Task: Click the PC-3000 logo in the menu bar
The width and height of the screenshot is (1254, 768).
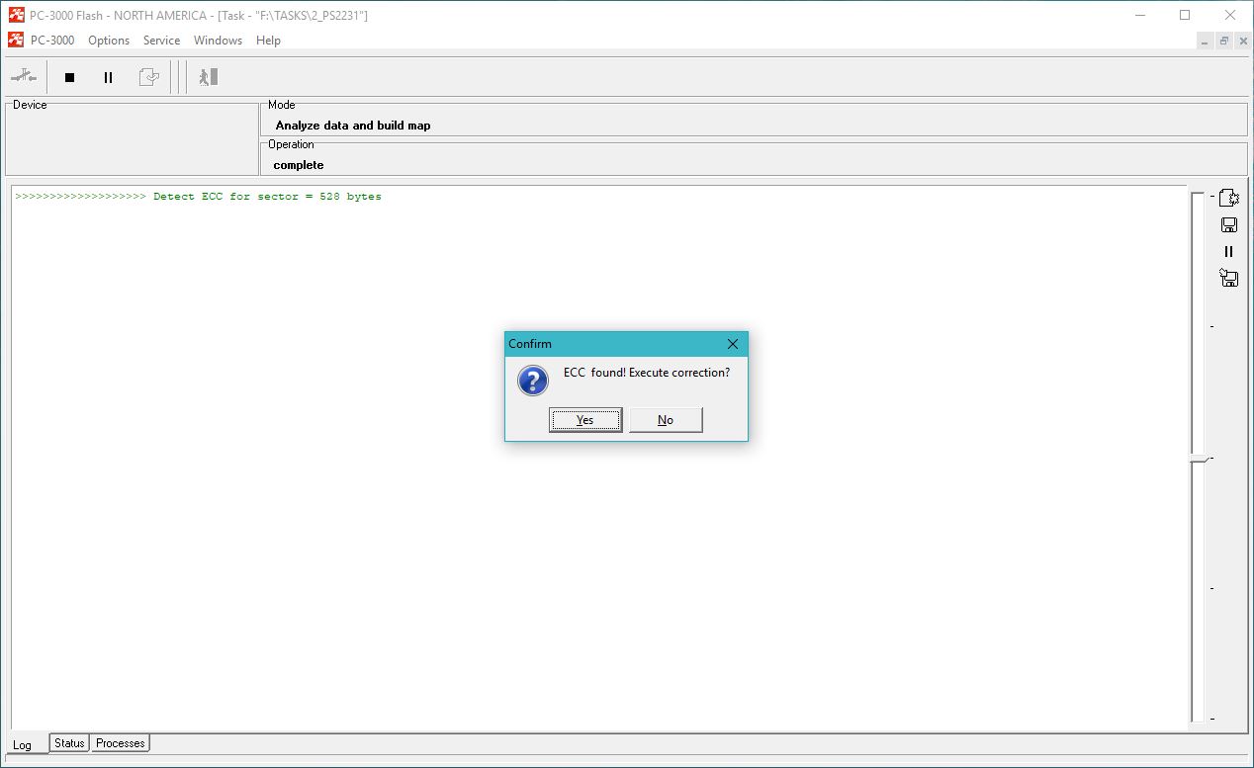Action: point(16,41)
